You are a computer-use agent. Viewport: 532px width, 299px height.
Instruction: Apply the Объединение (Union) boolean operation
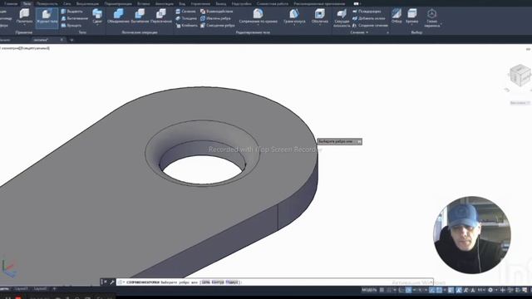click(x=118, y=16)
